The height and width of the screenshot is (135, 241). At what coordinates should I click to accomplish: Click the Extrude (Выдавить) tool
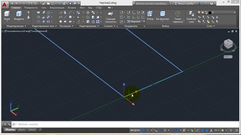[19, 16]
